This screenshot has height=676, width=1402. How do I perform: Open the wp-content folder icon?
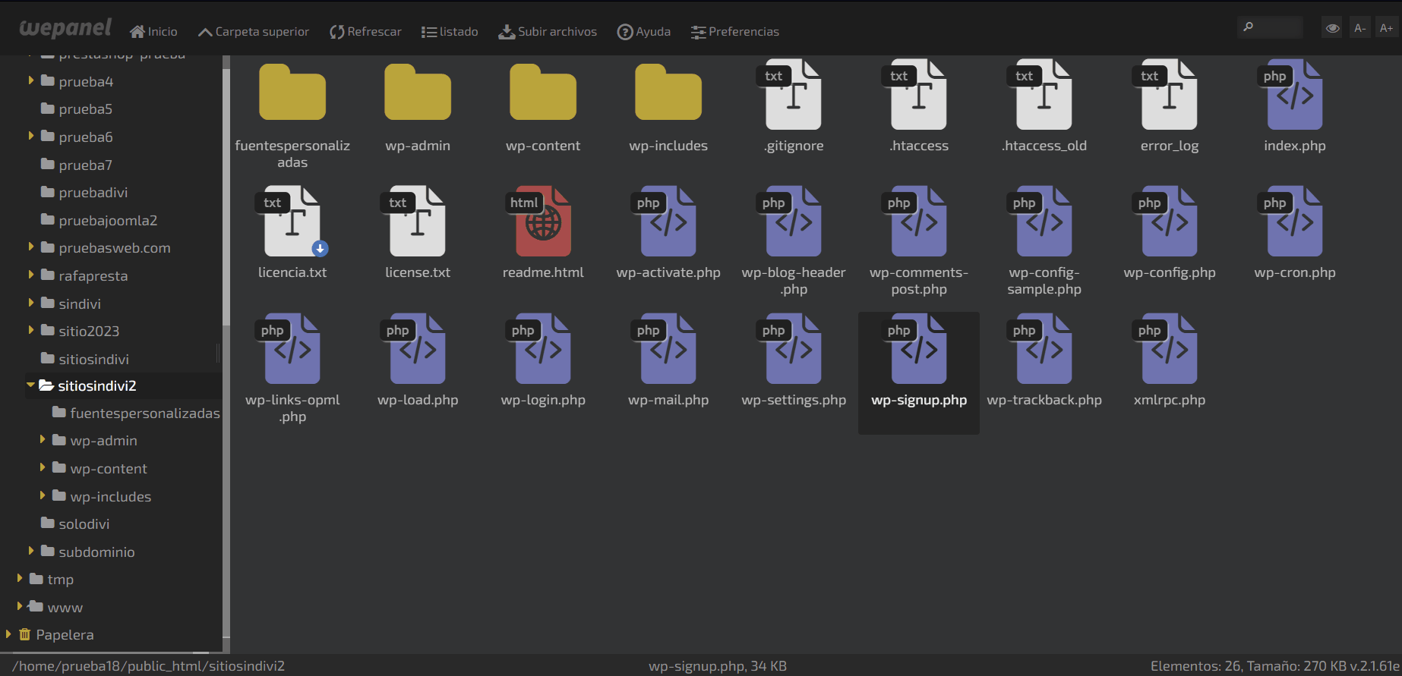coord(542,94)
